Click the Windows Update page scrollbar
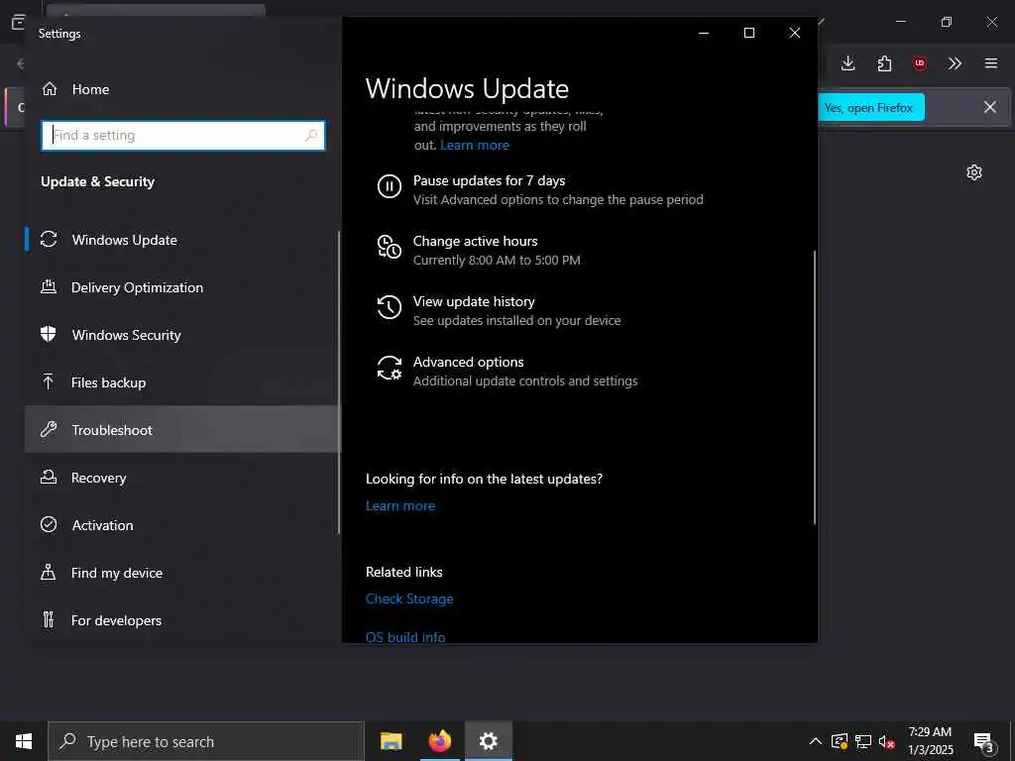The image size is (1015, 761). tap(814, 387)
